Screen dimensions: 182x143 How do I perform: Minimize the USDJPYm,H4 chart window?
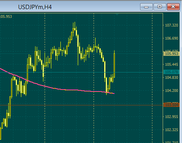[x=146, y=7]
